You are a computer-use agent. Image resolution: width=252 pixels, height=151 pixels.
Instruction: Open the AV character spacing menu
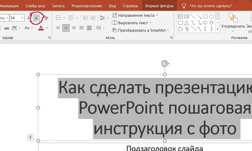coord(16,28)
